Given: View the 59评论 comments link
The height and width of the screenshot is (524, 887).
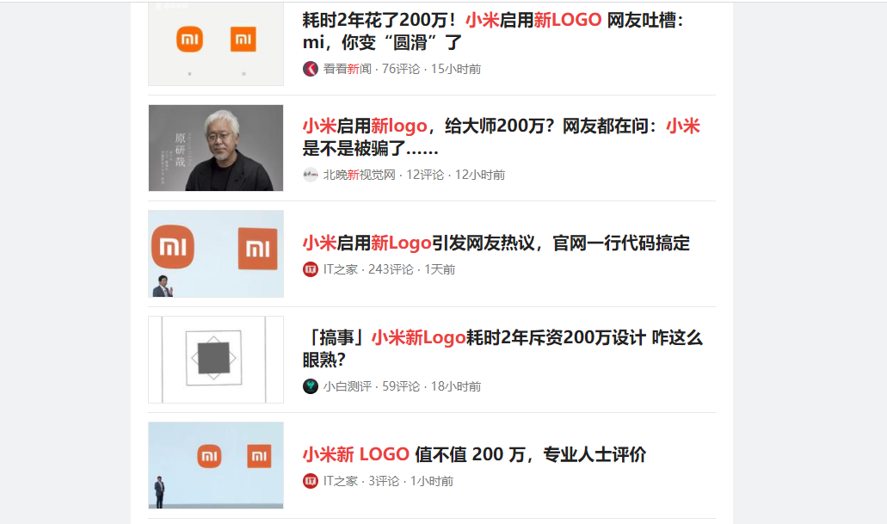Looking at the screenshot, I should click(401, 386).
